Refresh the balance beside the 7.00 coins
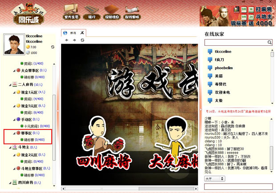The width and height of the screenshot is (276, 193). coord(53,47)
